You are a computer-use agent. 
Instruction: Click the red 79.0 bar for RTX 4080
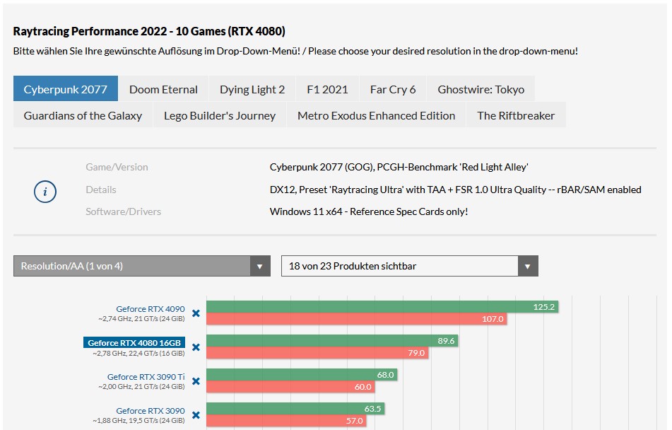[317, 353]
